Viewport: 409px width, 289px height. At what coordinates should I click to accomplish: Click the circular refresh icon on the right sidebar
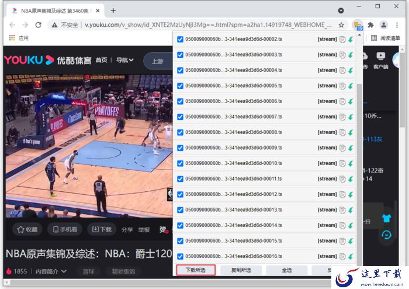(x=386, y=235)
